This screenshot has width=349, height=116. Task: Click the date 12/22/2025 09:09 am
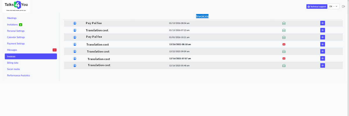pyautogui.click(x=179, y=51)
